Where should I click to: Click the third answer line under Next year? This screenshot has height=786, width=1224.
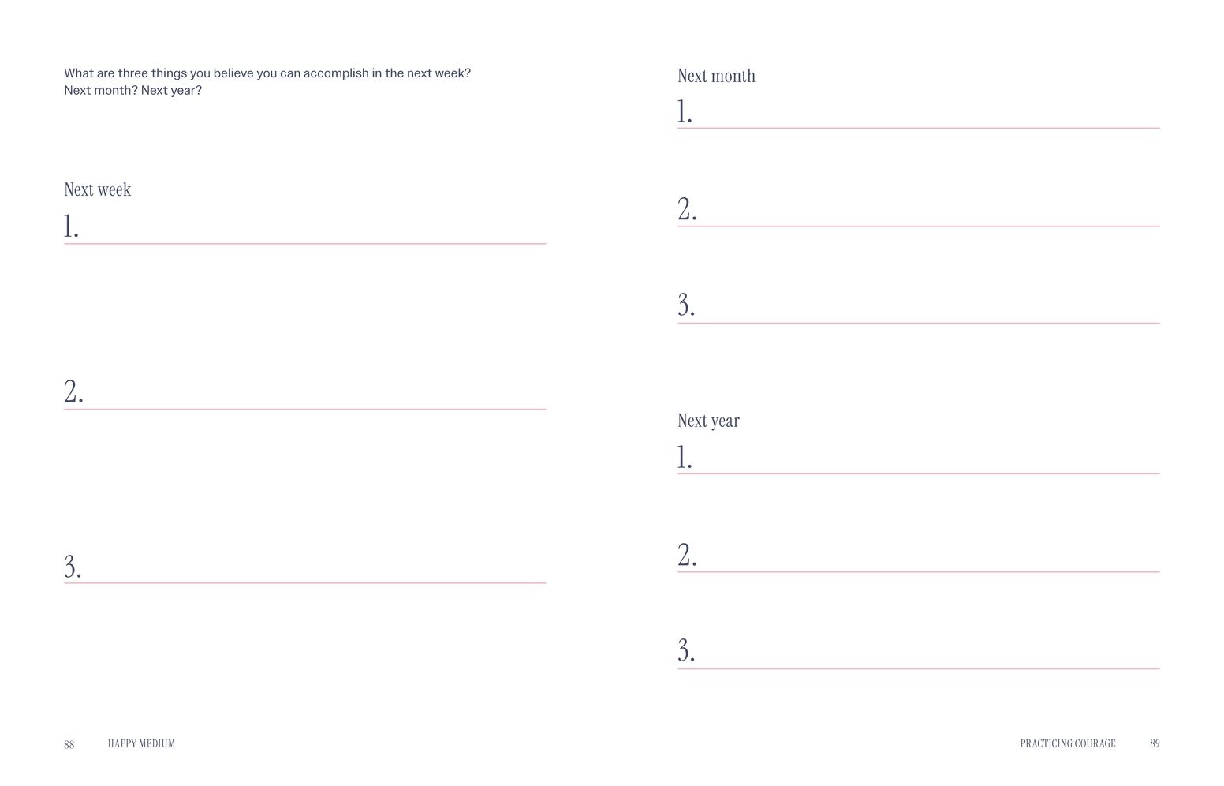coord(927,660)
